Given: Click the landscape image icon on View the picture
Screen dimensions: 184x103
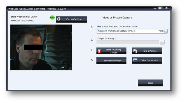Looking at the screenshot, I should (x=135, y=60).
